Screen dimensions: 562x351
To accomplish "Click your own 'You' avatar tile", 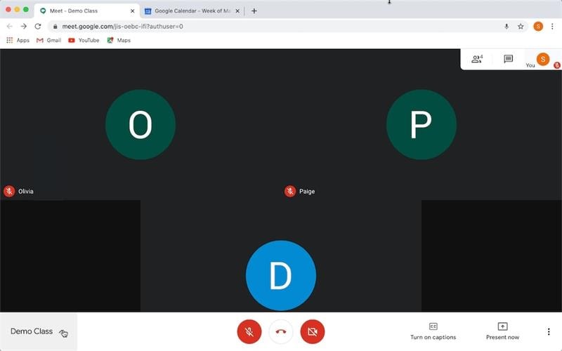I will 542,59.
